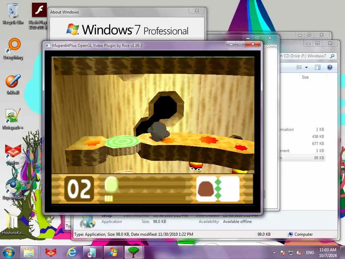345x259 pixels.
Task: Open the Recycle Bin desktop icon
Action: (x=13, y=13)
